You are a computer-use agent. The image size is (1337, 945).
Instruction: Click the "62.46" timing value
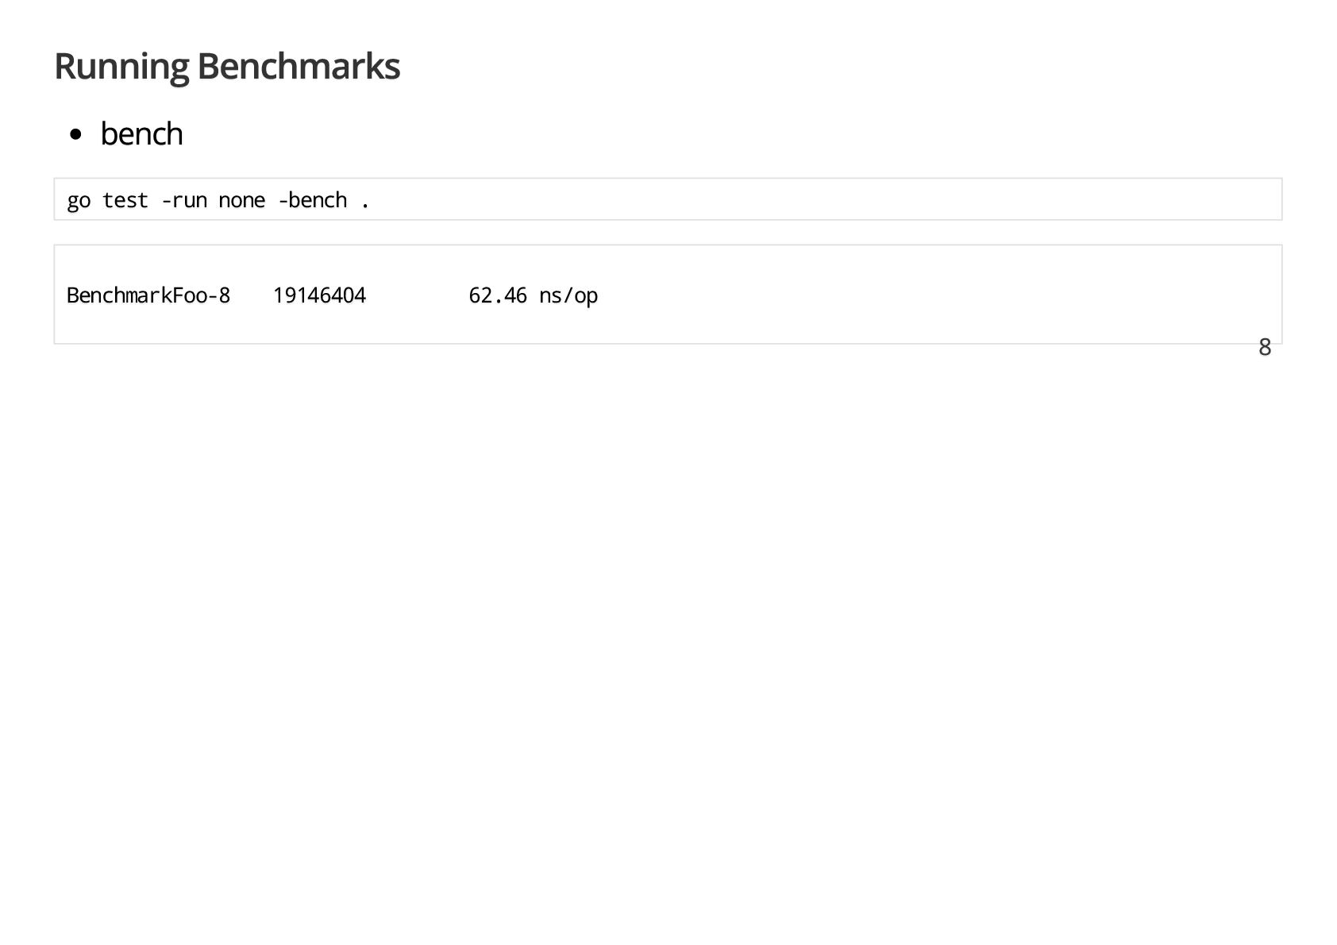[x=498, y=295]
